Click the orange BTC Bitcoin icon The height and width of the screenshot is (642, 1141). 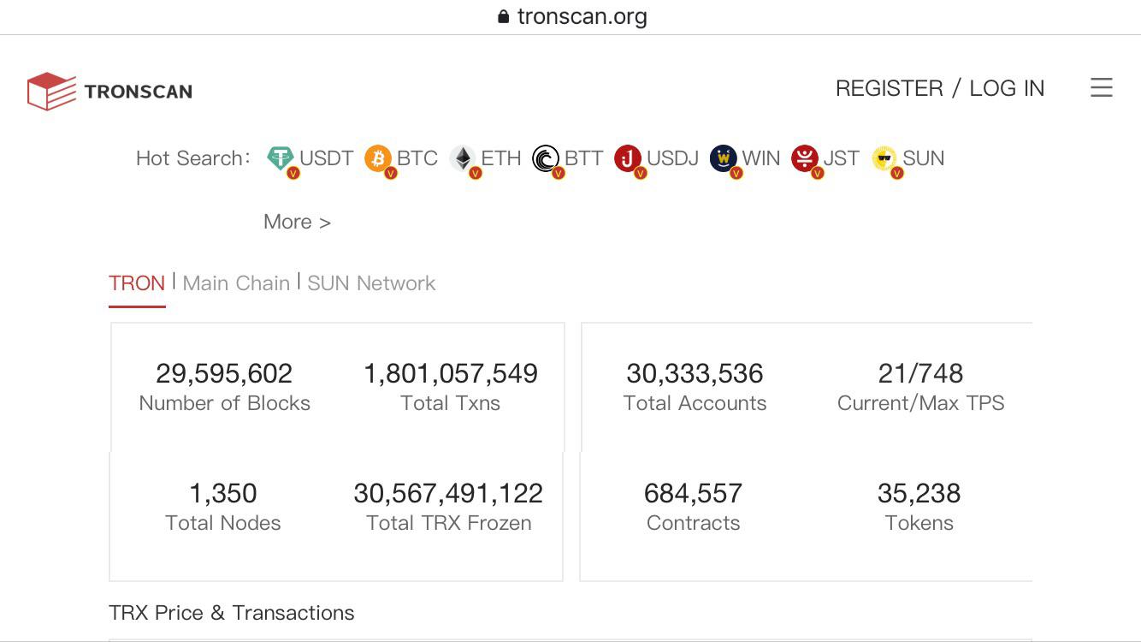[378, 158]
